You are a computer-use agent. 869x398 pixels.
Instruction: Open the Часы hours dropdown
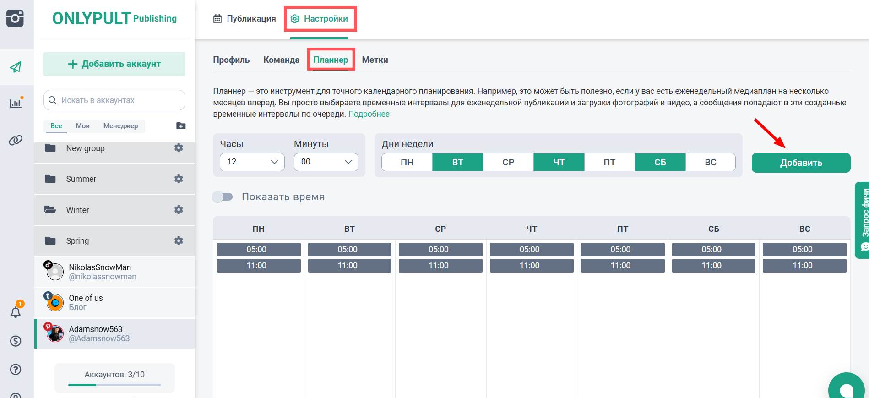pos(252,162)
